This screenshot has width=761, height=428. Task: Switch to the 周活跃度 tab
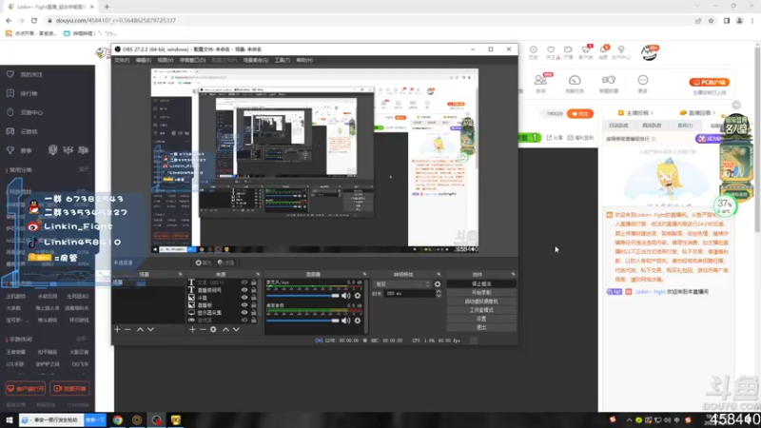(x=652, y=126)
